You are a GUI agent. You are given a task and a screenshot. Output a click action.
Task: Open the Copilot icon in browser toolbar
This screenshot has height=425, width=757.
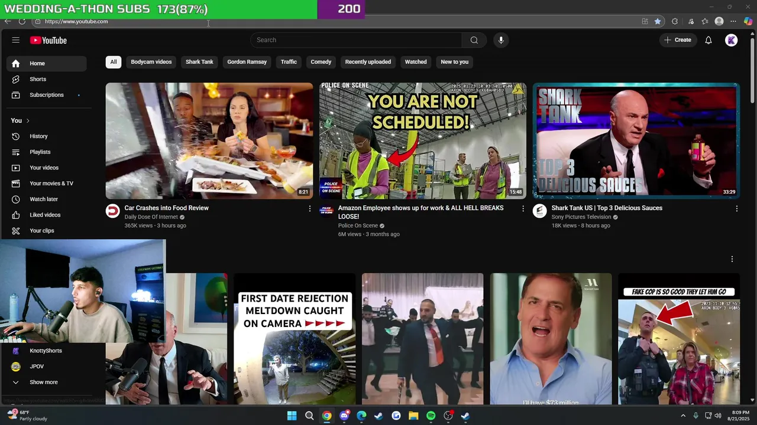click(748, 21)
